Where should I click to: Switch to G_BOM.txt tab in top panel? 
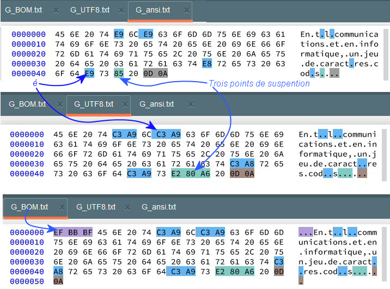23,10
